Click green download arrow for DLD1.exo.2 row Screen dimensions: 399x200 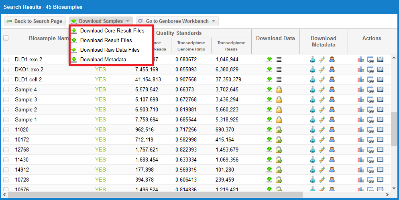(269, 59)
